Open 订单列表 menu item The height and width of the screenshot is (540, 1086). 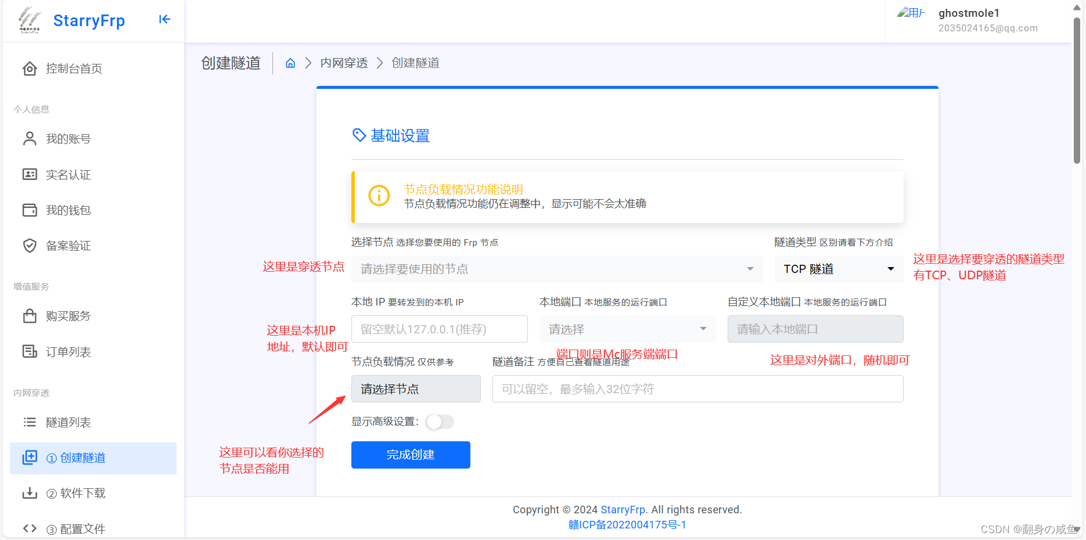(93, 352)
